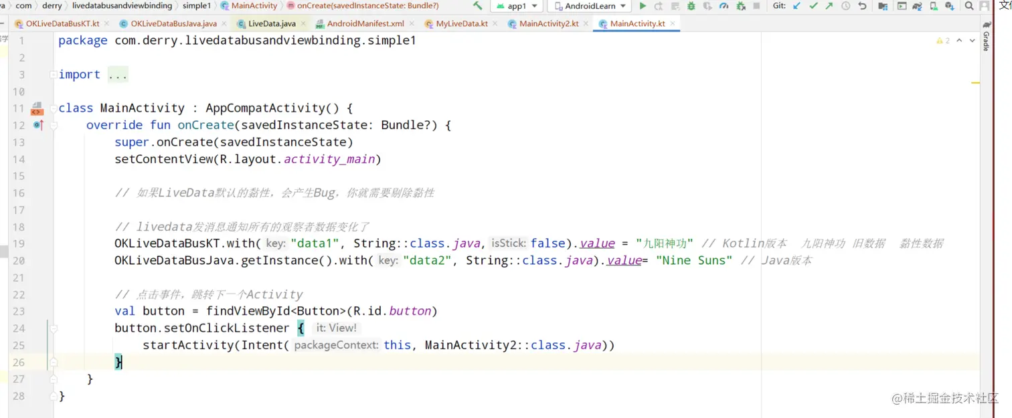Click 'findViewById<Button>' on line 23
Screen dimensions: 1012x418
276,311
